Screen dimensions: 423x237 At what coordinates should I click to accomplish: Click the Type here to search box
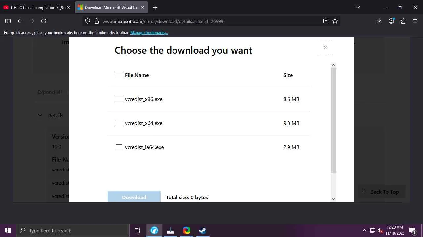73,230
